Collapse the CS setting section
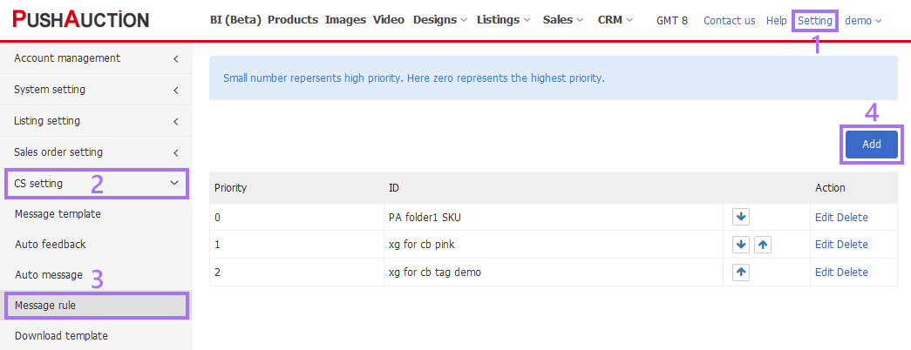The height and width of the screenshot is (350, 911). click(x=97, y=184)
